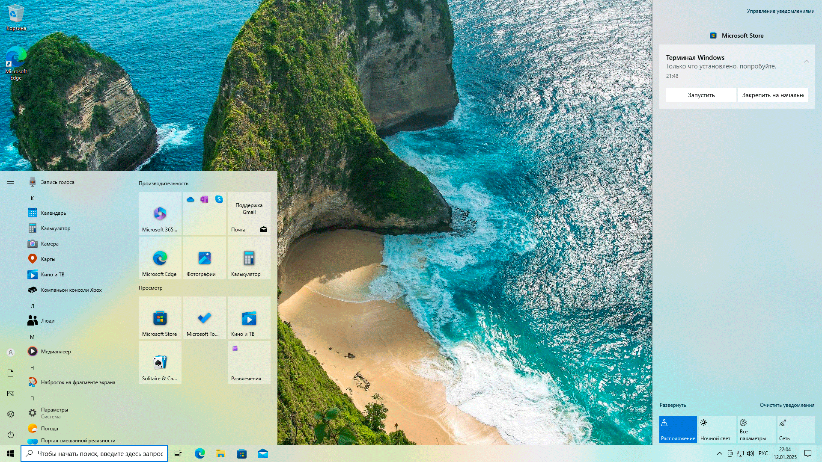Collapse the Терминал Windows notification chevron

(x=806, y=61)
